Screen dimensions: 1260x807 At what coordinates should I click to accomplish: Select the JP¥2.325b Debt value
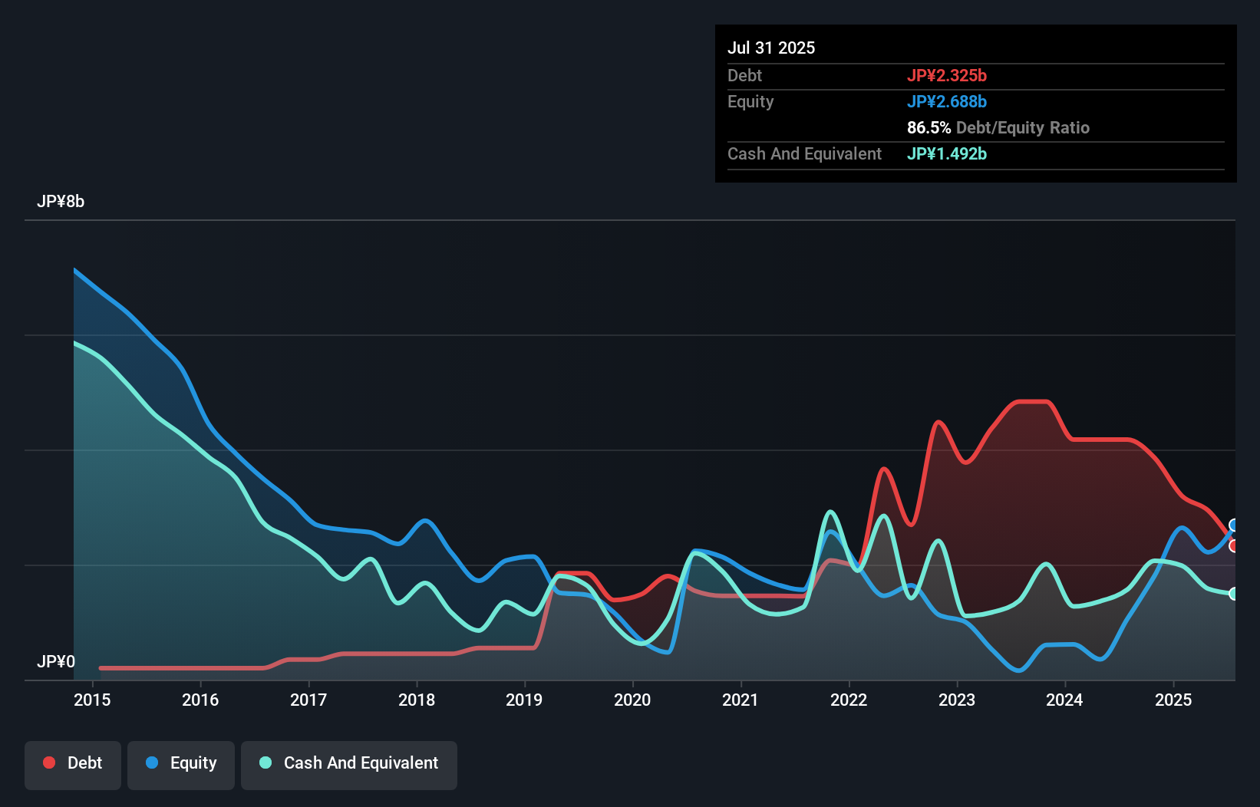948,75
